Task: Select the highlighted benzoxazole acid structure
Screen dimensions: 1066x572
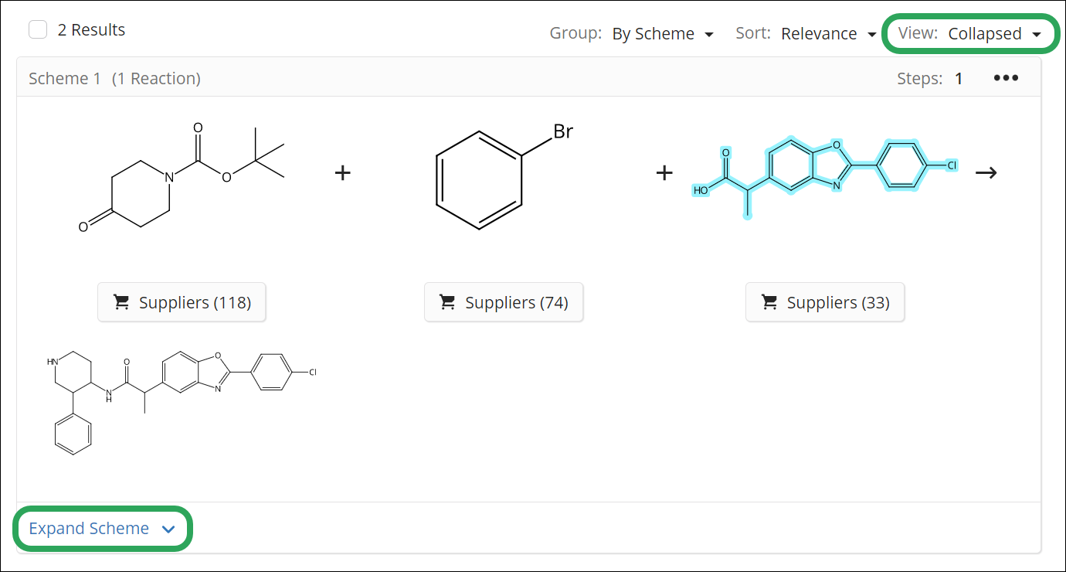Action: (x=824, y=172)
